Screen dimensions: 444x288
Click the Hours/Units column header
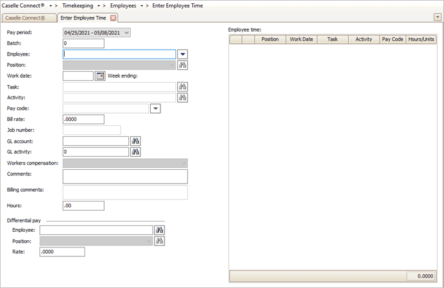point(421,39)
